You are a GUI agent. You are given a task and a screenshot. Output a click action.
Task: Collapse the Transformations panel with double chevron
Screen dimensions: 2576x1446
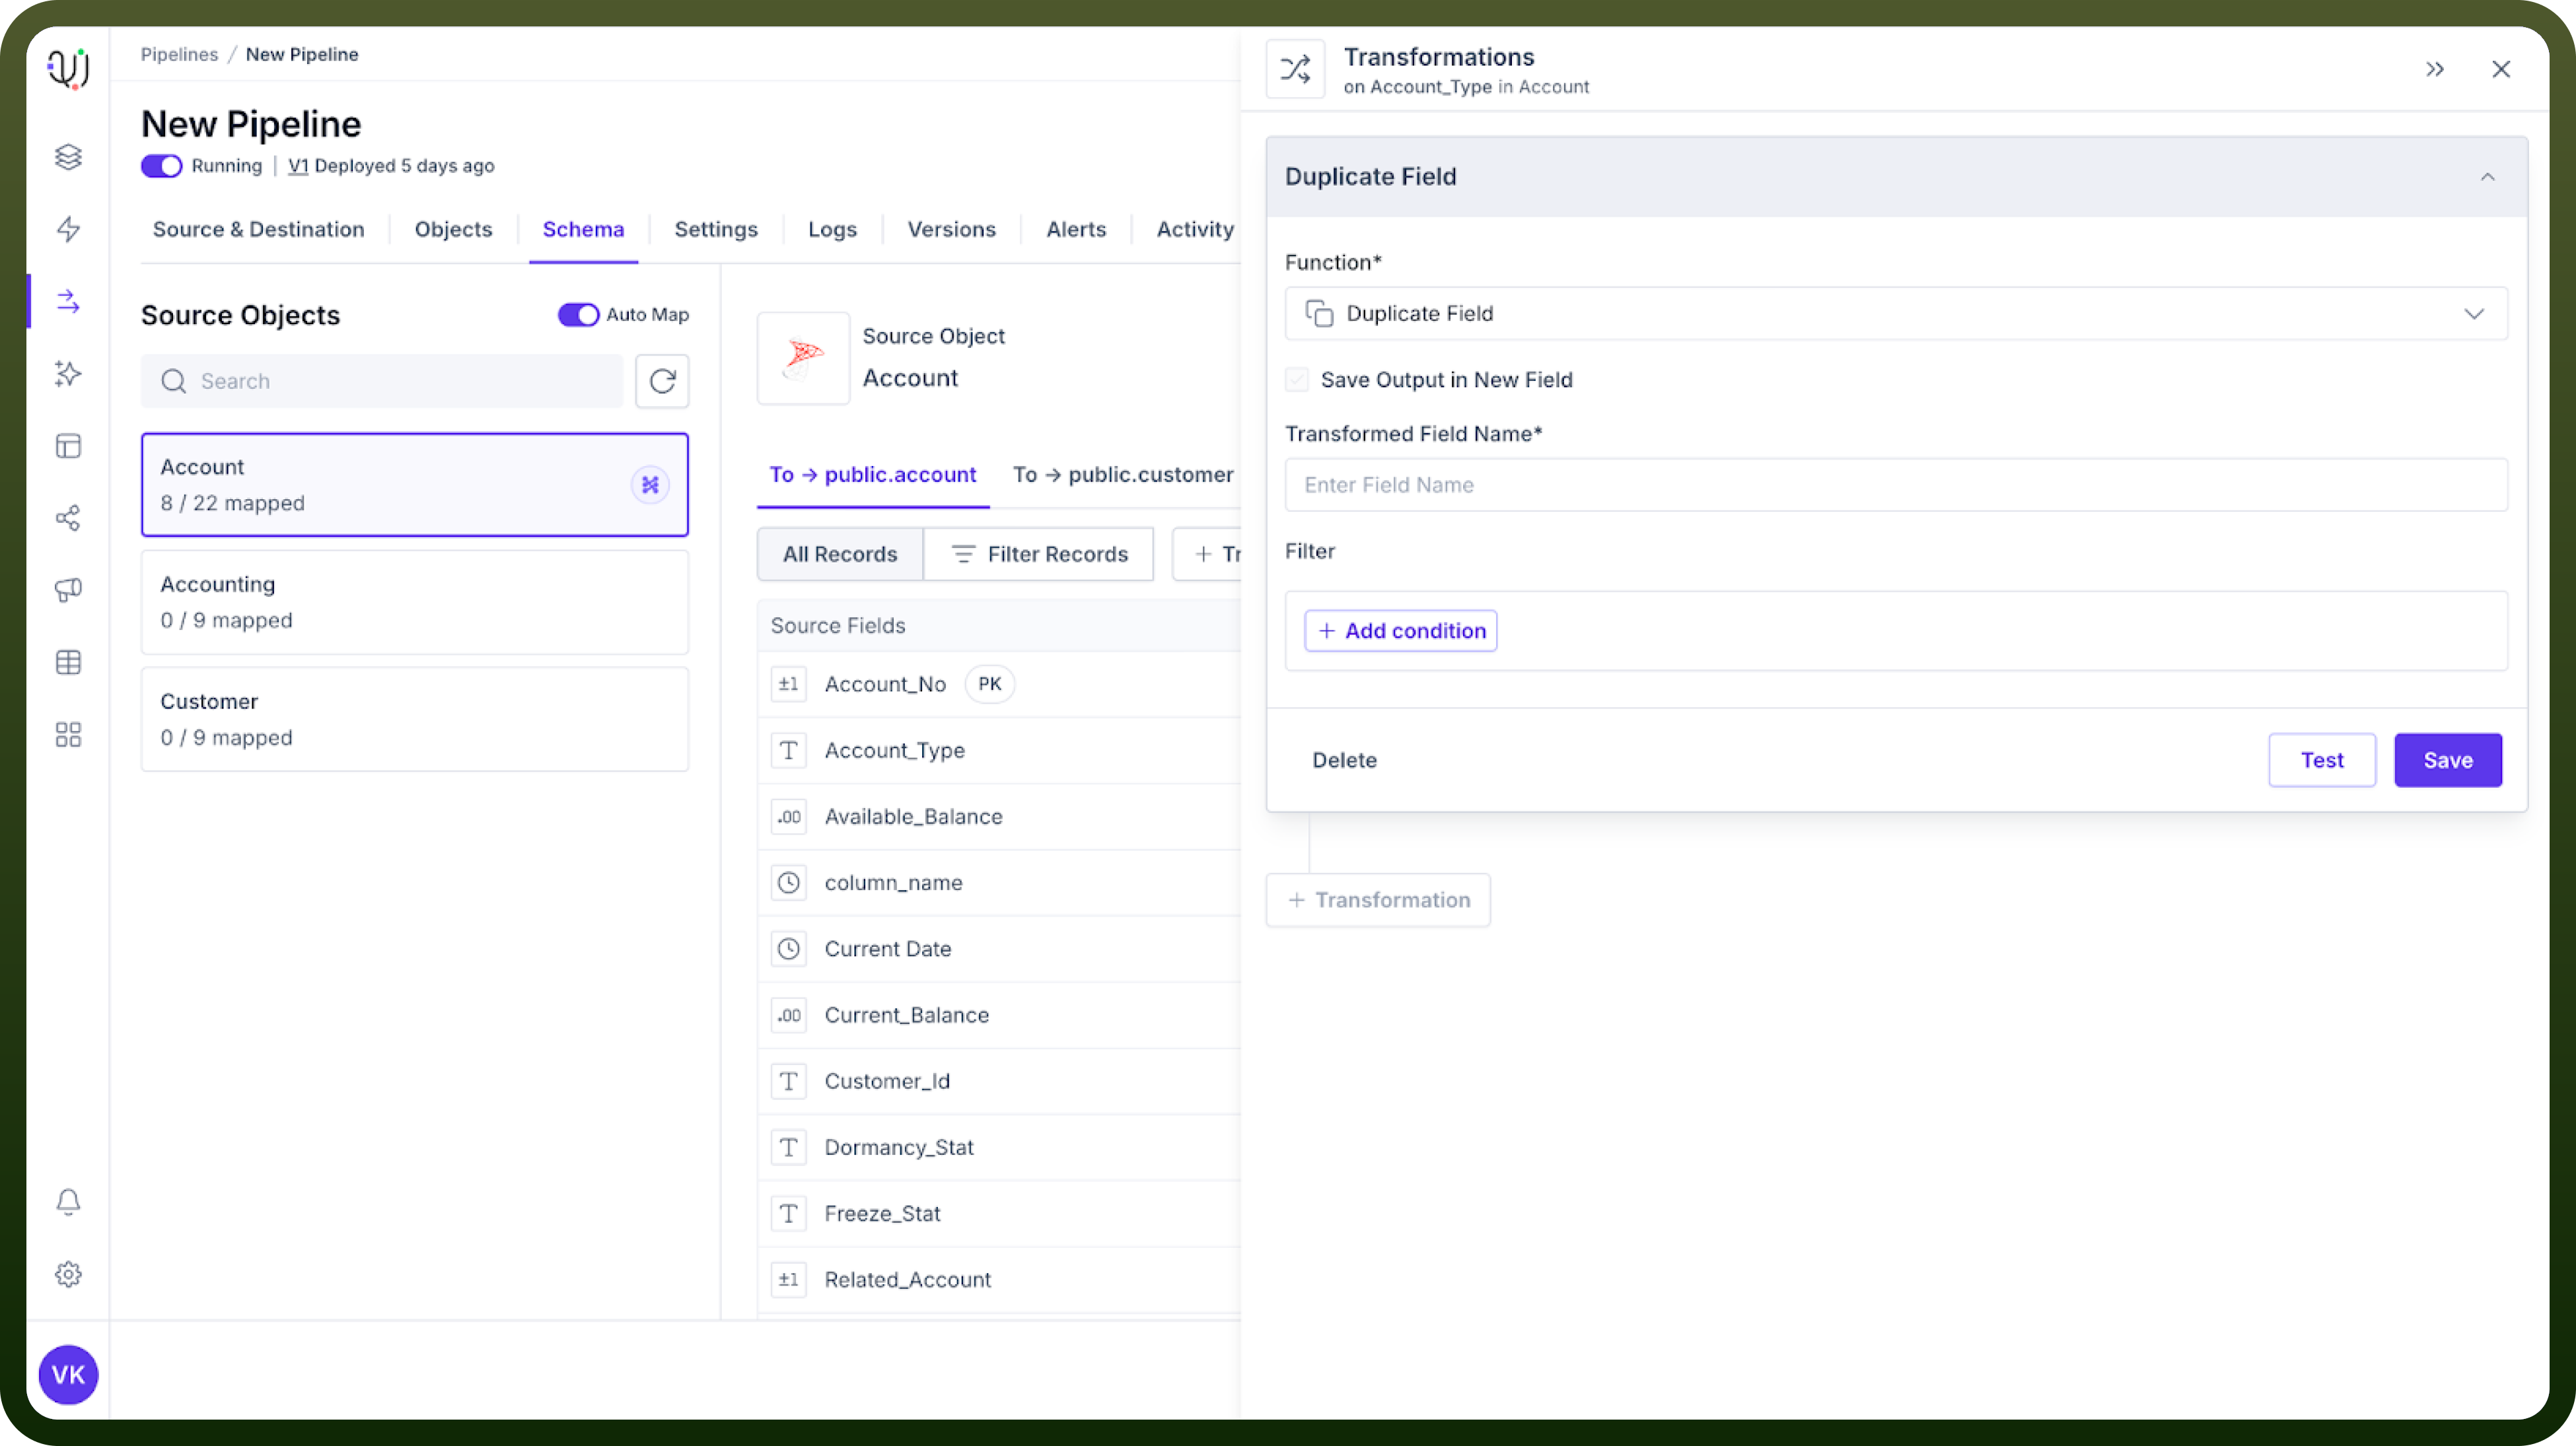pyautogui.click(x=2435, y=69)
